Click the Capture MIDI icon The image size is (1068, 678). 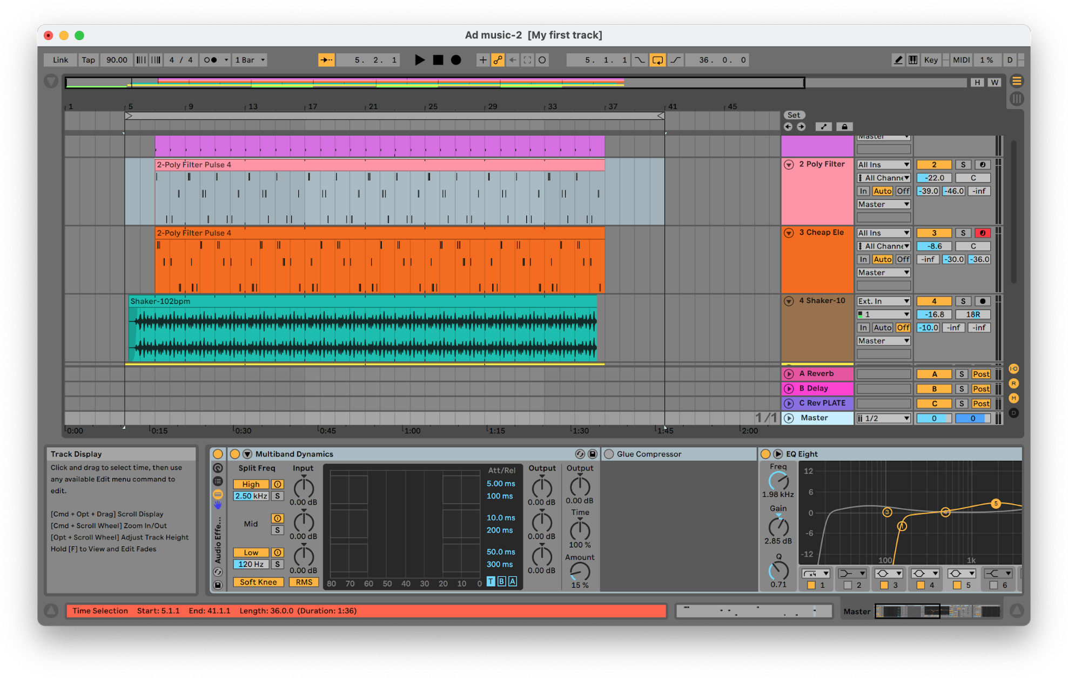[x=527, y=60]
